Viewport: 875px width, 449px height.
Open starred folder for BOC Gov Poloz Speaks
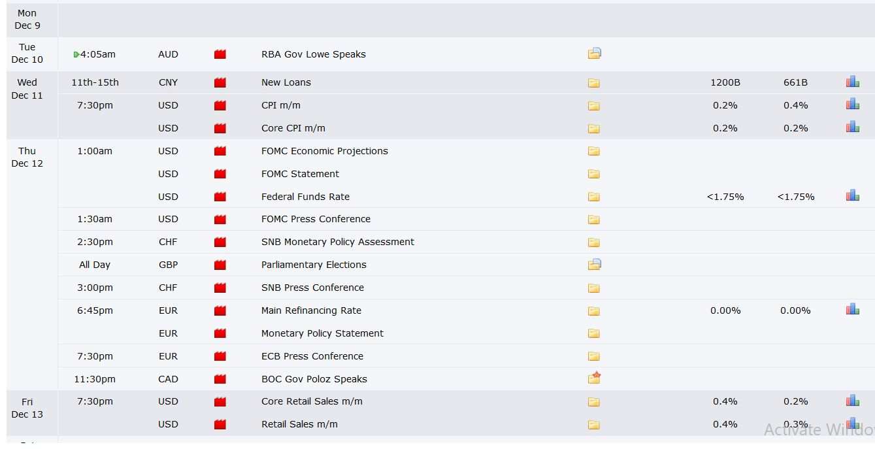point(594,378)
